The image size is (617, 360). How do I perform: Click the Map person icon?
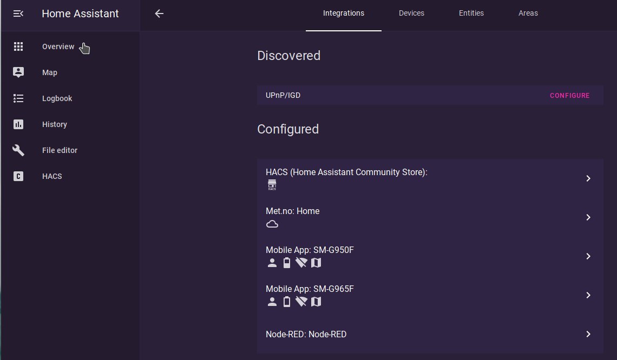(18, 72)
